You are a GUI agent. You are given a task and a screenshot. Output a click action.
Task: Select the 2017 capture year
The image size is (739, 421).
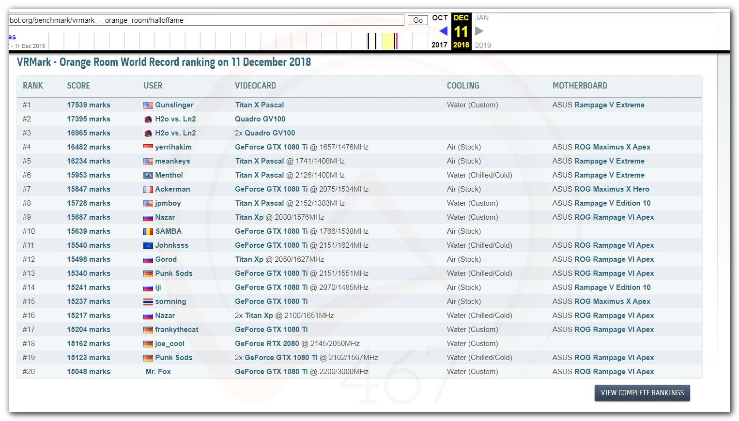[x=439, y=45]
